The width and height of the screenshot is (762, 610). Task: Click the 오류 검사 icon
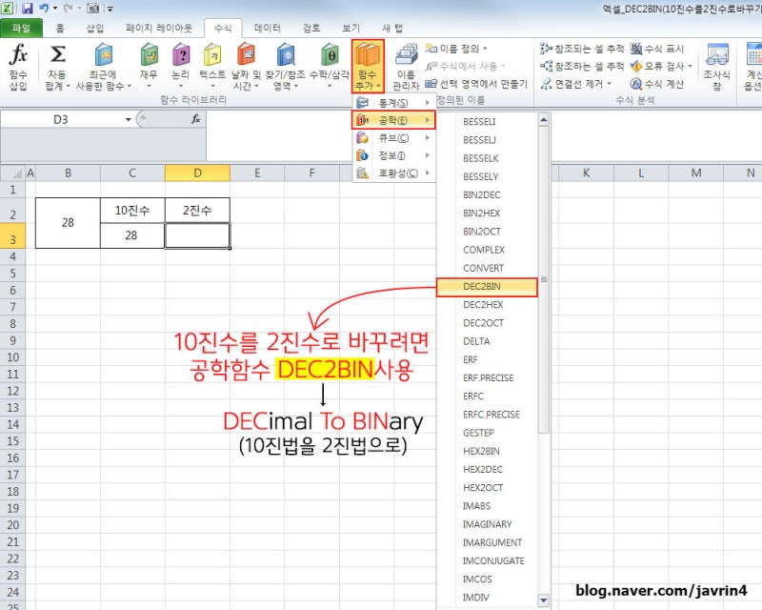click(x=636, y=66)
